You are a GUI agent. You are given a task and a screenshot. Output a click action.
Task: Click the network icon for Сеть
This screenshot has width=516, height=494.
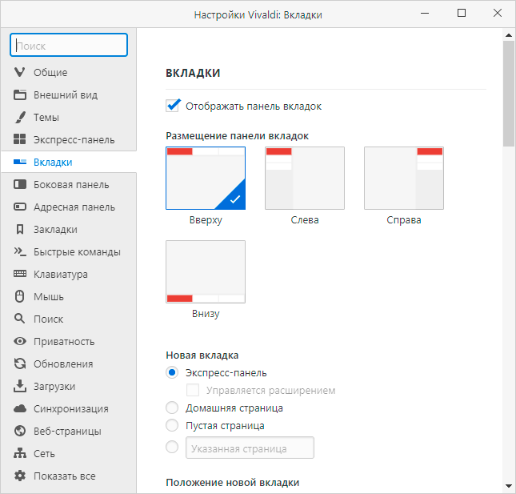click(20, 453)
